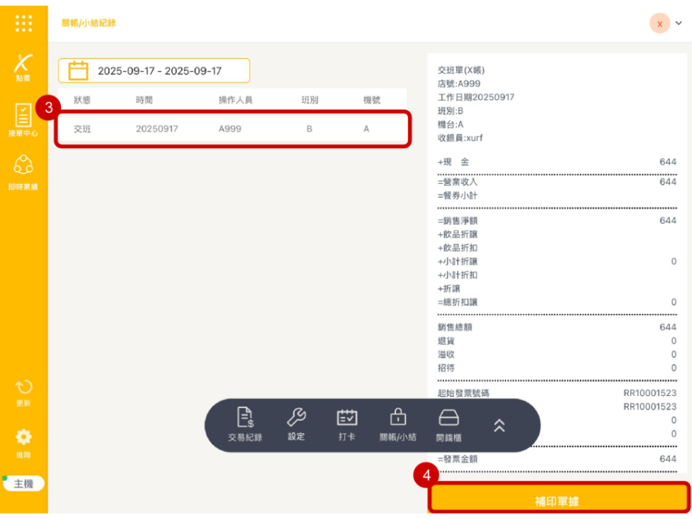692x519 pixels.
Task: Go to 接單中心 order center
Action: pyautogui.click(x=24, y=120)
